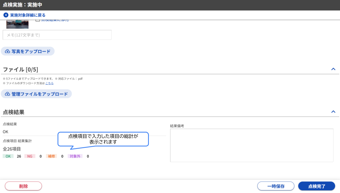Select the red NG status badge
Screen dimensions: 340x193
coord(30,156)
